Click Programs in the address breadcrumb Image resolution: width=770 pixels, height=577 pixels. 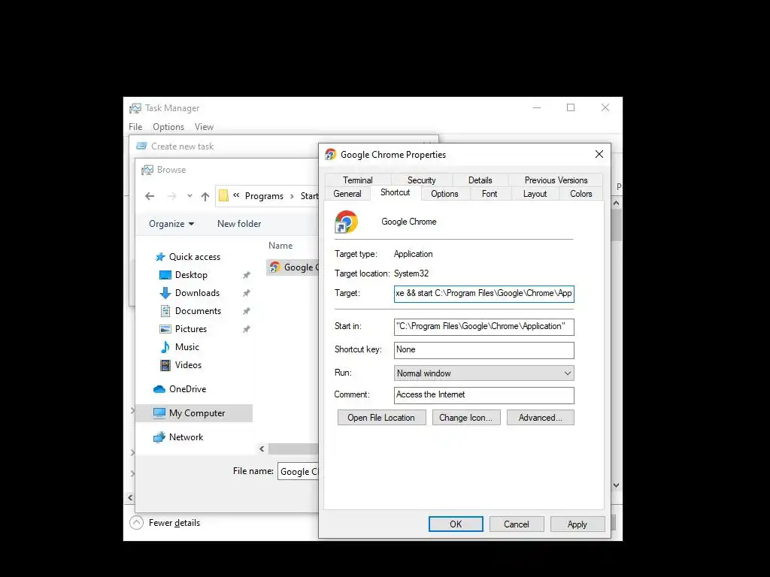click(264, 196)
